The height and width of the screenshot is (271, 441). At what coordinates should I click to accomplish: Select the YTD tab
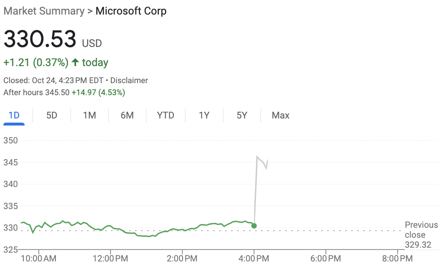(165, 115)
